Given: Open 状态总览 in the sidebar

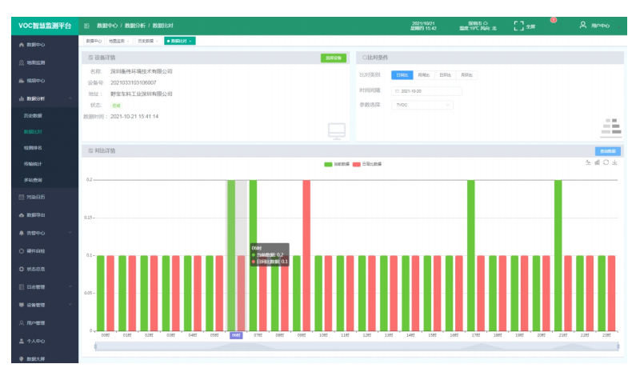Looking at the screenshot, I should click(45, 269).
